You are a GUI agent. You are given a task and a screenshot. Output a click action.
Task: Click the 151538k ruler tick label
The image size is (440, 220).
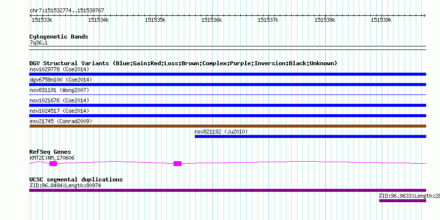(x=325, y=20)
